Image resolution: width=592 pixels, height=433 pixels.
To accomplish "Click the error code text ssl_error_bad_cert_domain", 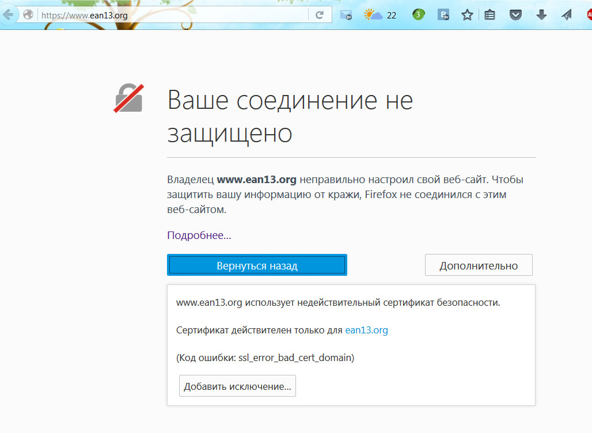I will click(295, 358).
